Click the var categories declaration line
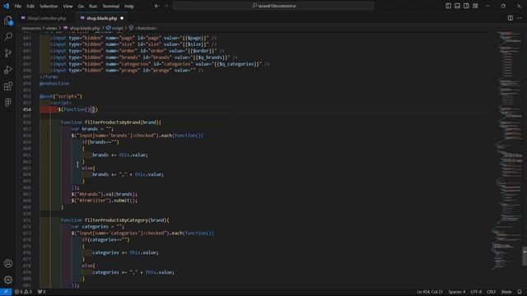The height and width of the screenshot is (296, 527). pyautogui.click(x=97, y=227)
